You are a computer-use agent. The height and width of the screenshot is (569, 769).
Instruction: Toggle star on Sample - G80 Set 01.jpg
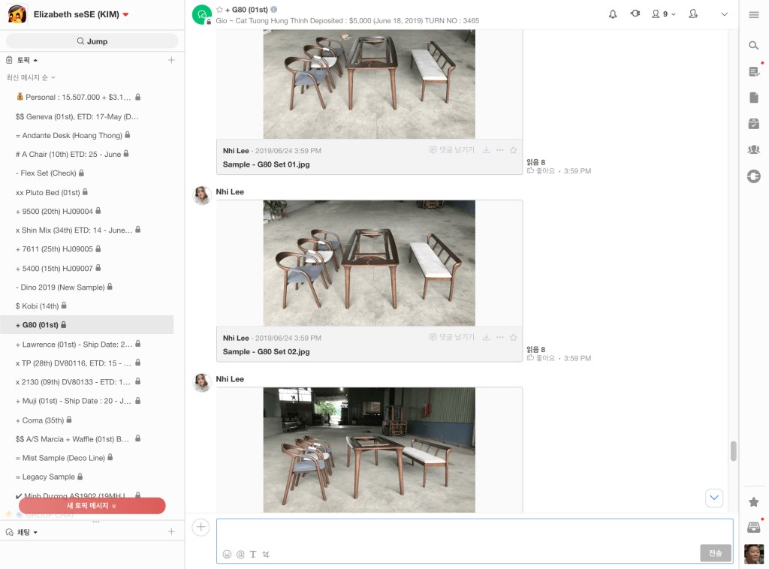pos(514,150)
